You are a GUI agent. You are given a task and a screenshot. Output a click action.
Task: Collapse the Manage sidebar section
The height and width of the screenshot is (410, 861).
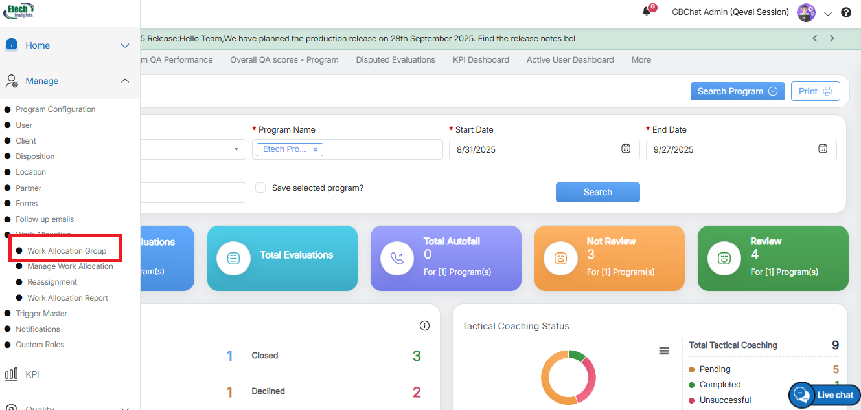(125, 81)
